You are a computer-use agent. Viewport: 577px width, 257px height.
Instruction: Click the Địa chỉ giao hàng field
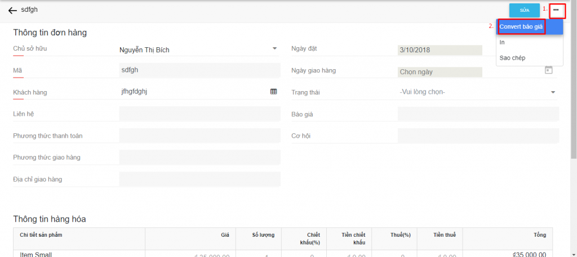199,179
